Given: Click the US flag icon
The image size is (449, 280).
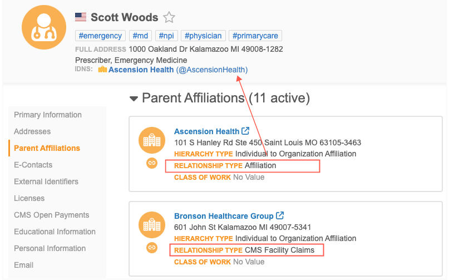Looking at the screenshot, I should [81, 17].
